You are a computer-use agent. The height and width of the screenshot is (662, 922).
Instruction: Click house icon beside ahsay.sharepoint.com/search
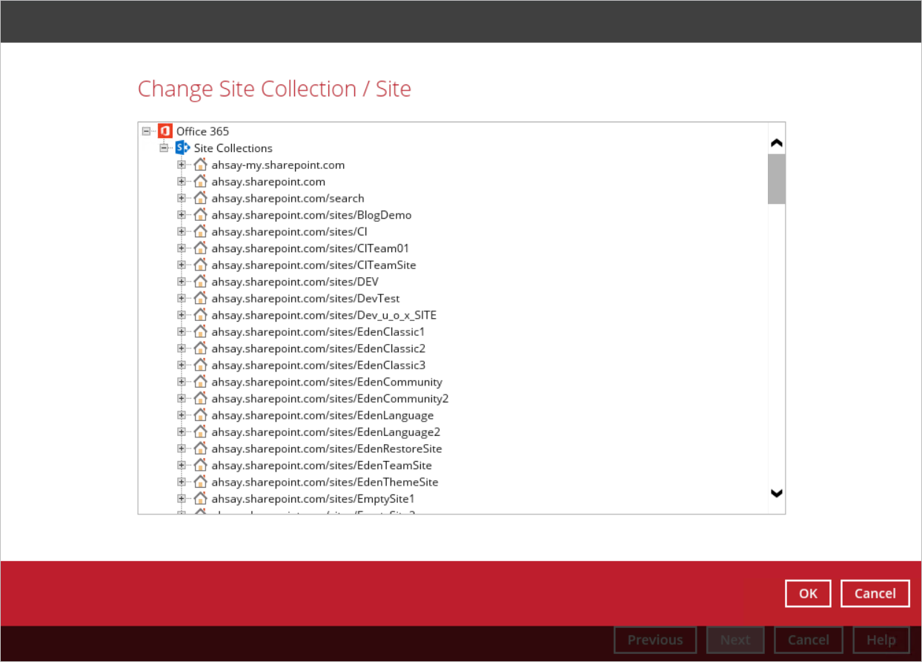[200, 198]
